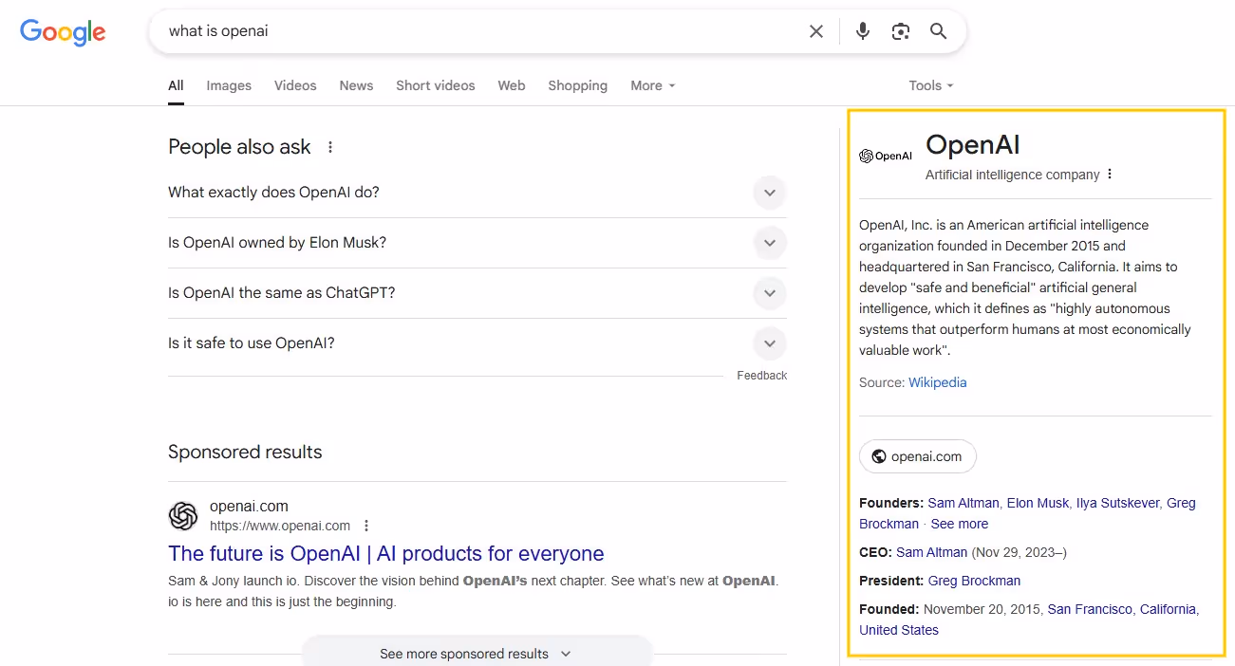Open Elon Musk founder link

tap(1038, 503)
